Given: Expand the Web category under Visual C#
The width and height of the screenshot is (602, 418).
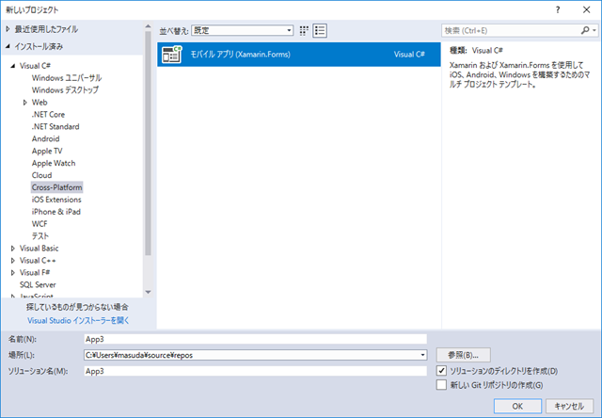Looking at the screenshot, I should pyautogui.click(x=24, y=102).
